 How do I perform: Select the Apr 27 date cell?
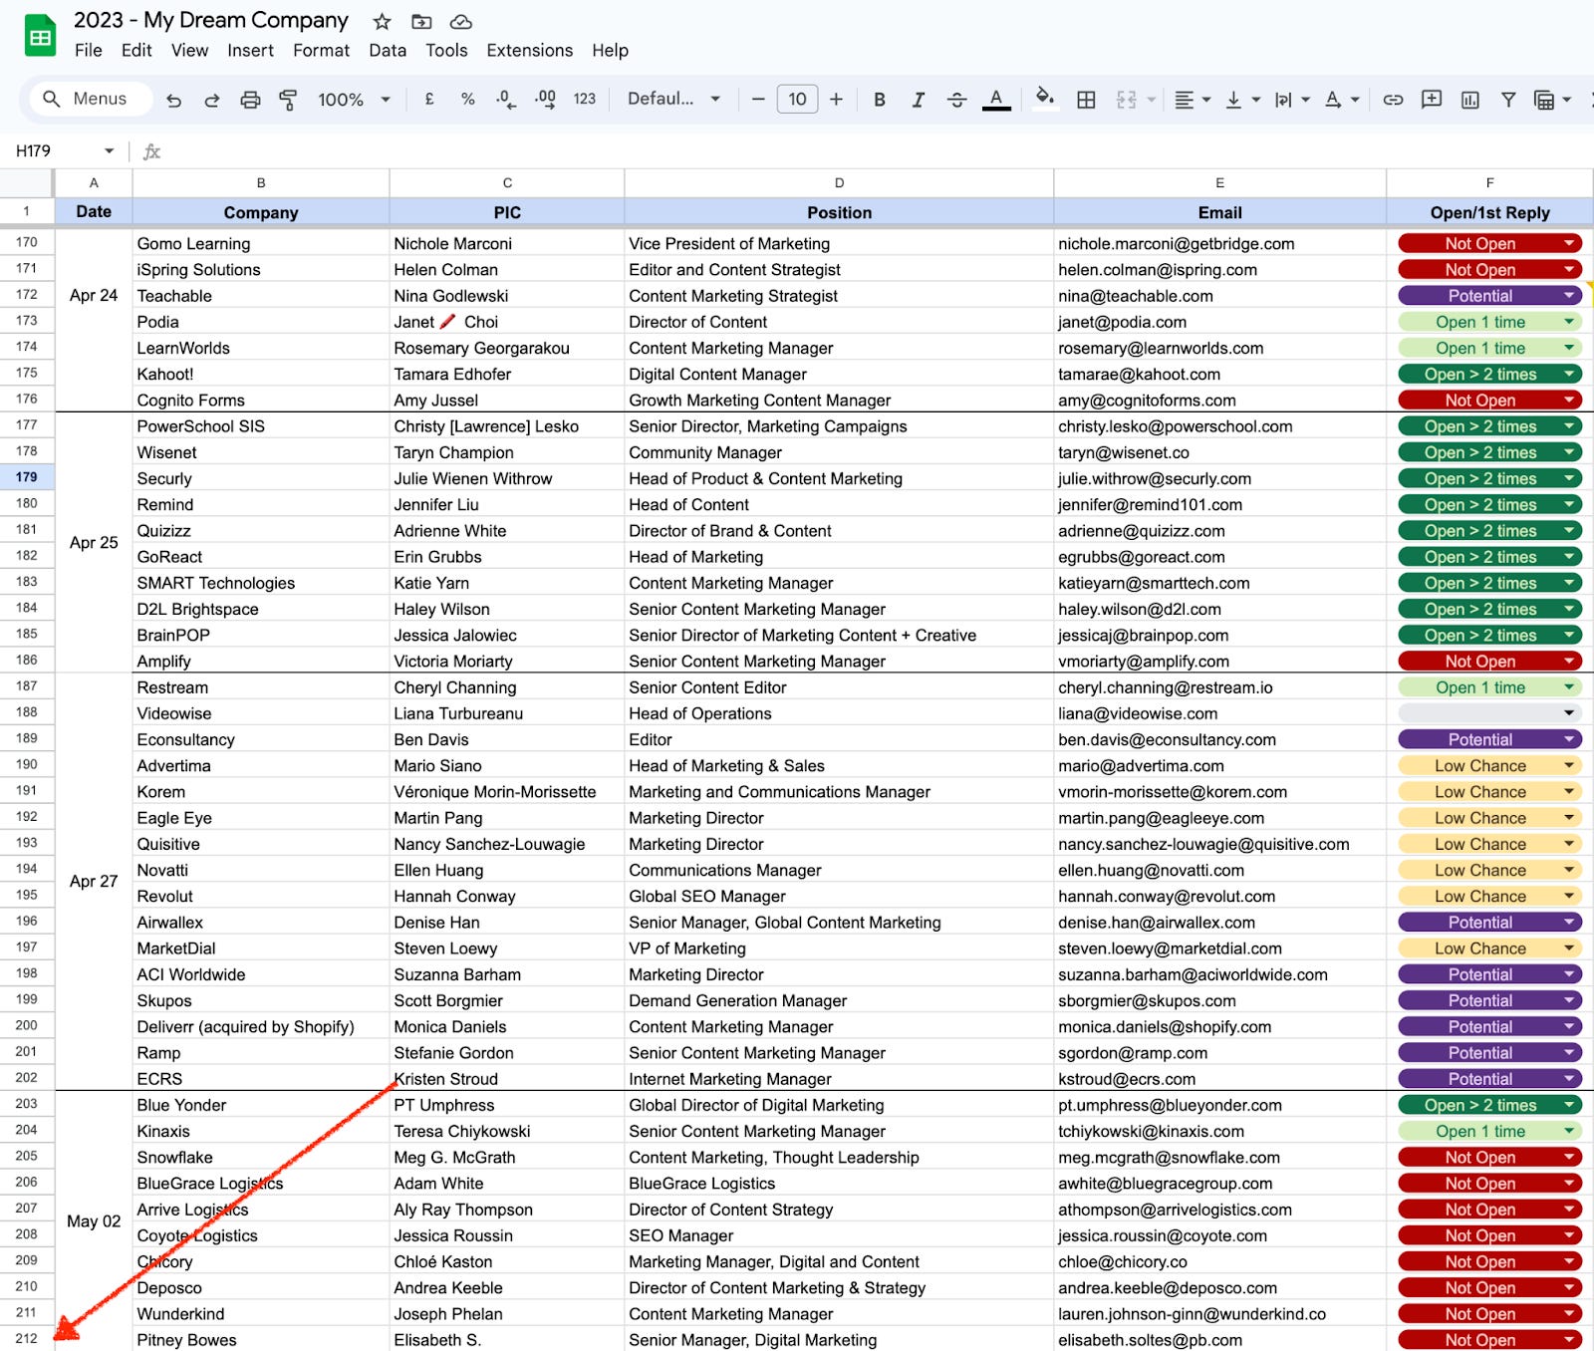click(x=94, y=882)
